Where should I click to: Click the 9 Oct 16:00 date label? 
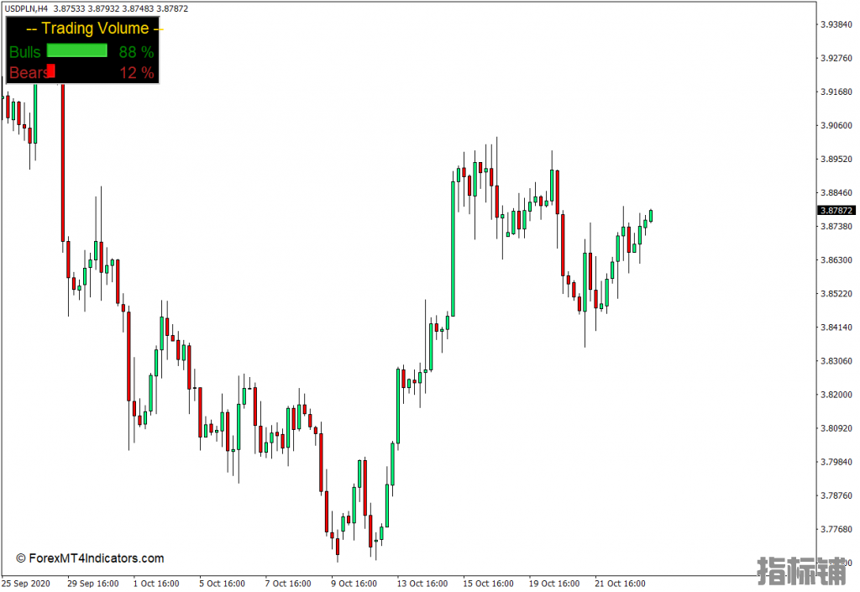coord(354,584)
